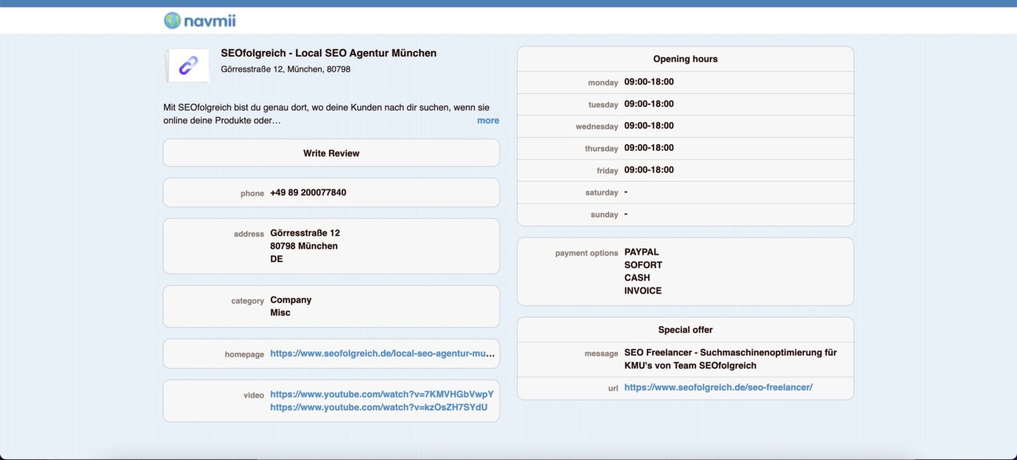The image size is (1017, 460).
Task: Open the seo-freelancer special offer URL
Action: [x=718, y=387]
